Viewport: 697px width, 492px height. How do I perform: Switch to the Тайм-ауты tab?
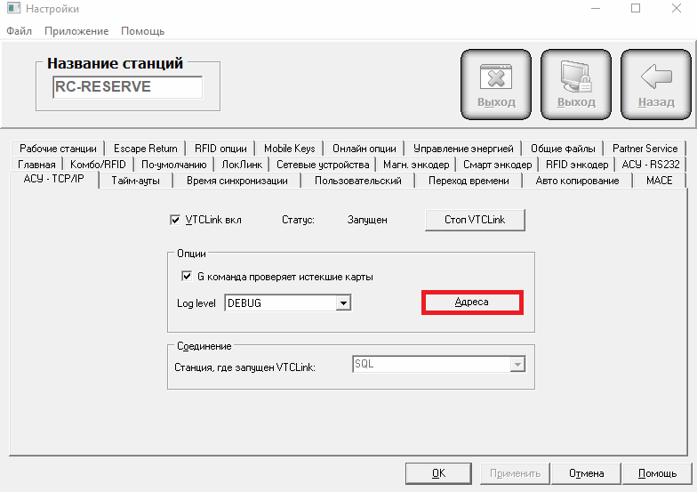tap(135, 181)
